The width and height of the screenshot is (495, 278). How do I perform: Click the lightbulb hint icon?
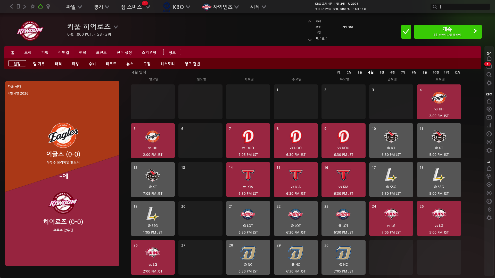48,6
